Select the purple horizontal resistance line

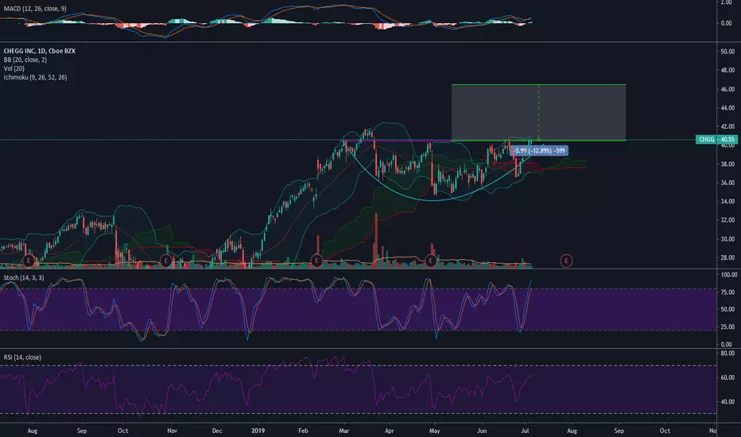coord(397,141)
